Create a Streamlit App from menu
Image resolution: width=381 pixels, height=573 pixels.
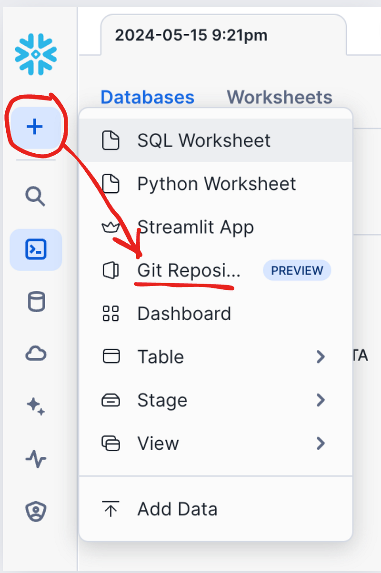pos(216,227)
